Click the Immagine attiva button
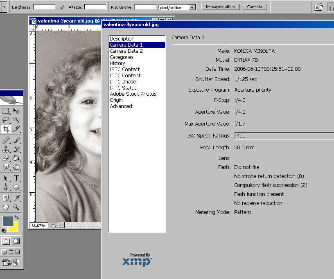The width and height of the screenshot is (334, 279). (x=220, y=7)
